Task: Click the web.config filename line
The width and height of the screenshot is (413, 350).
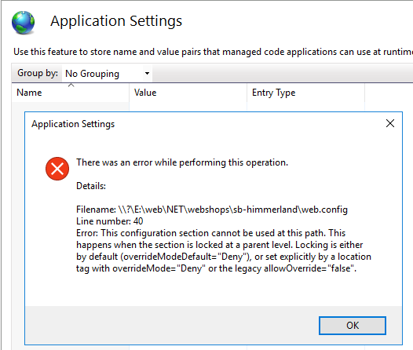Action: tap(212, 210)
